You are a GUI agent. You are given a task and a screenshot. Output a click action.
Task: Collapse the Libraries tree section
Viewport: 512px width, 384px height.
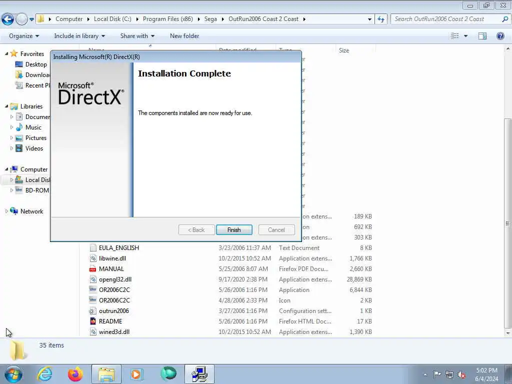point(6,106)
